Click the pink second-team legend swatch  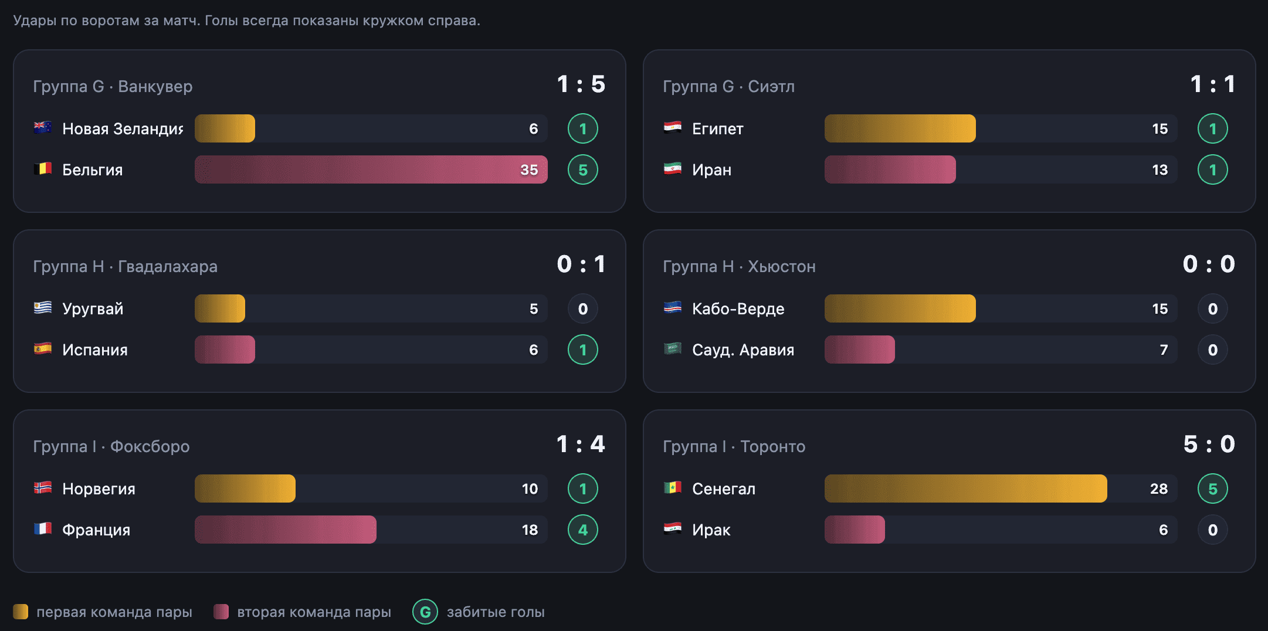tap(221, 612)
